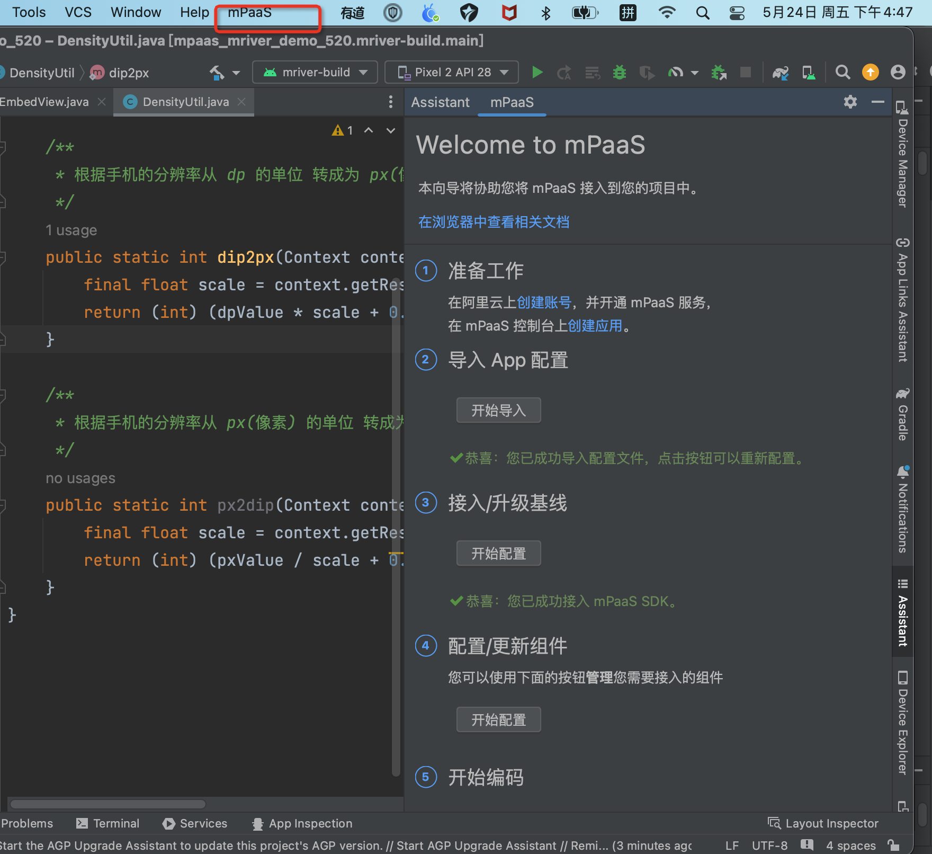Image resolution: width=932 pixels, height=854 pixels.
Task: Hide the Assistant panel with minimize dash
Action: [877, 102]
